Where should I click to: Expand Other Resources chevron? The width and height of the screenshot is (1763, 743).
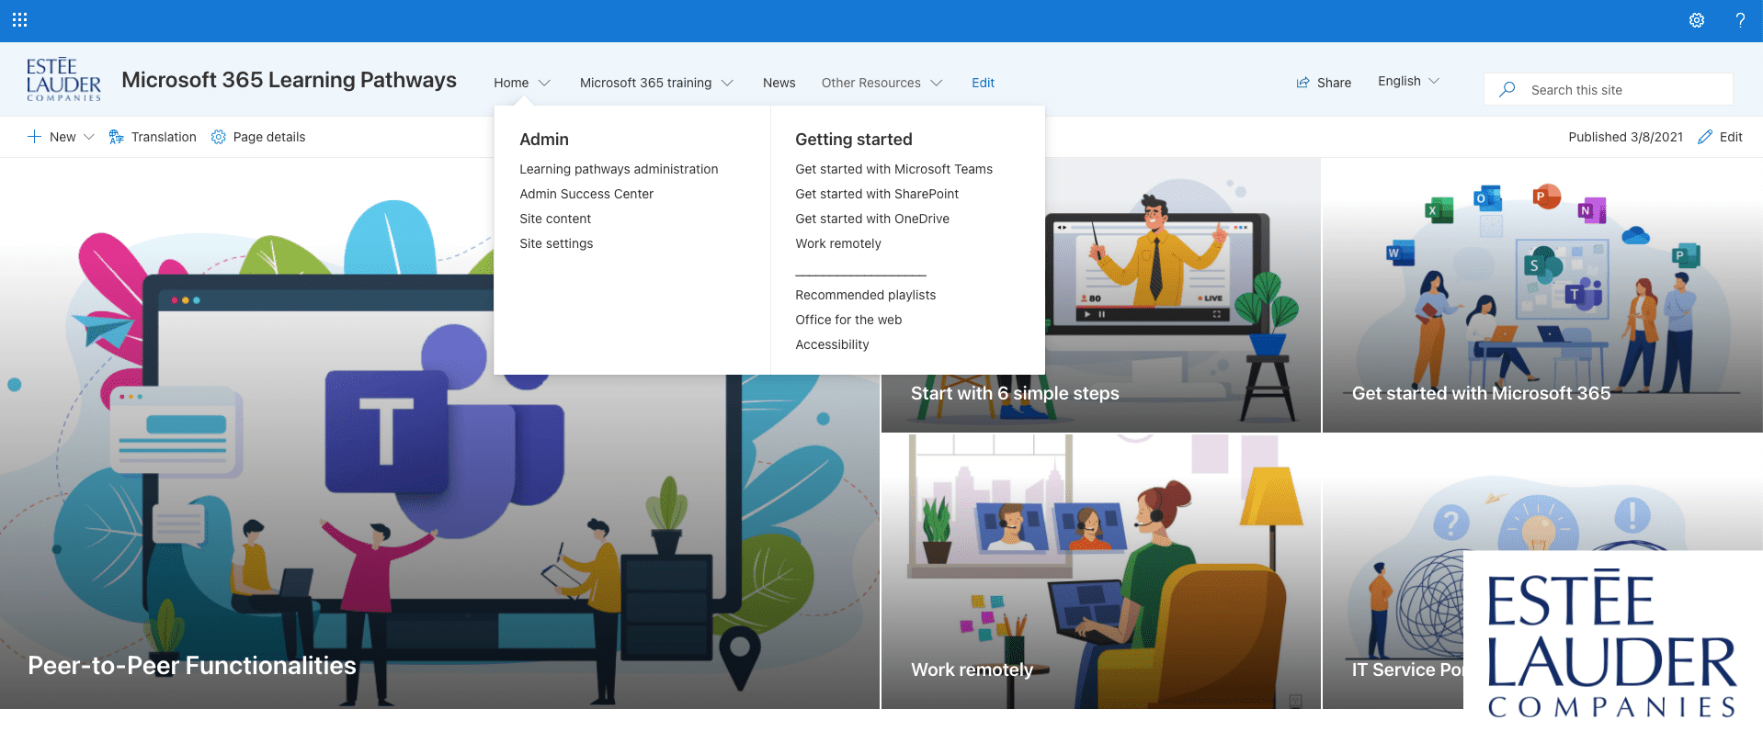tap(936, 83)
